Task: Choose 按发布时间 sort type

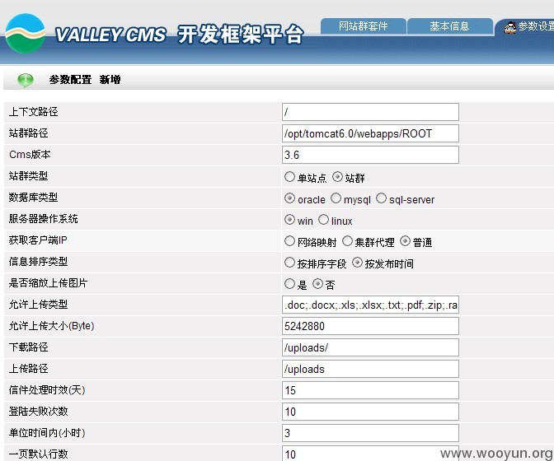Action: point(357,263)
